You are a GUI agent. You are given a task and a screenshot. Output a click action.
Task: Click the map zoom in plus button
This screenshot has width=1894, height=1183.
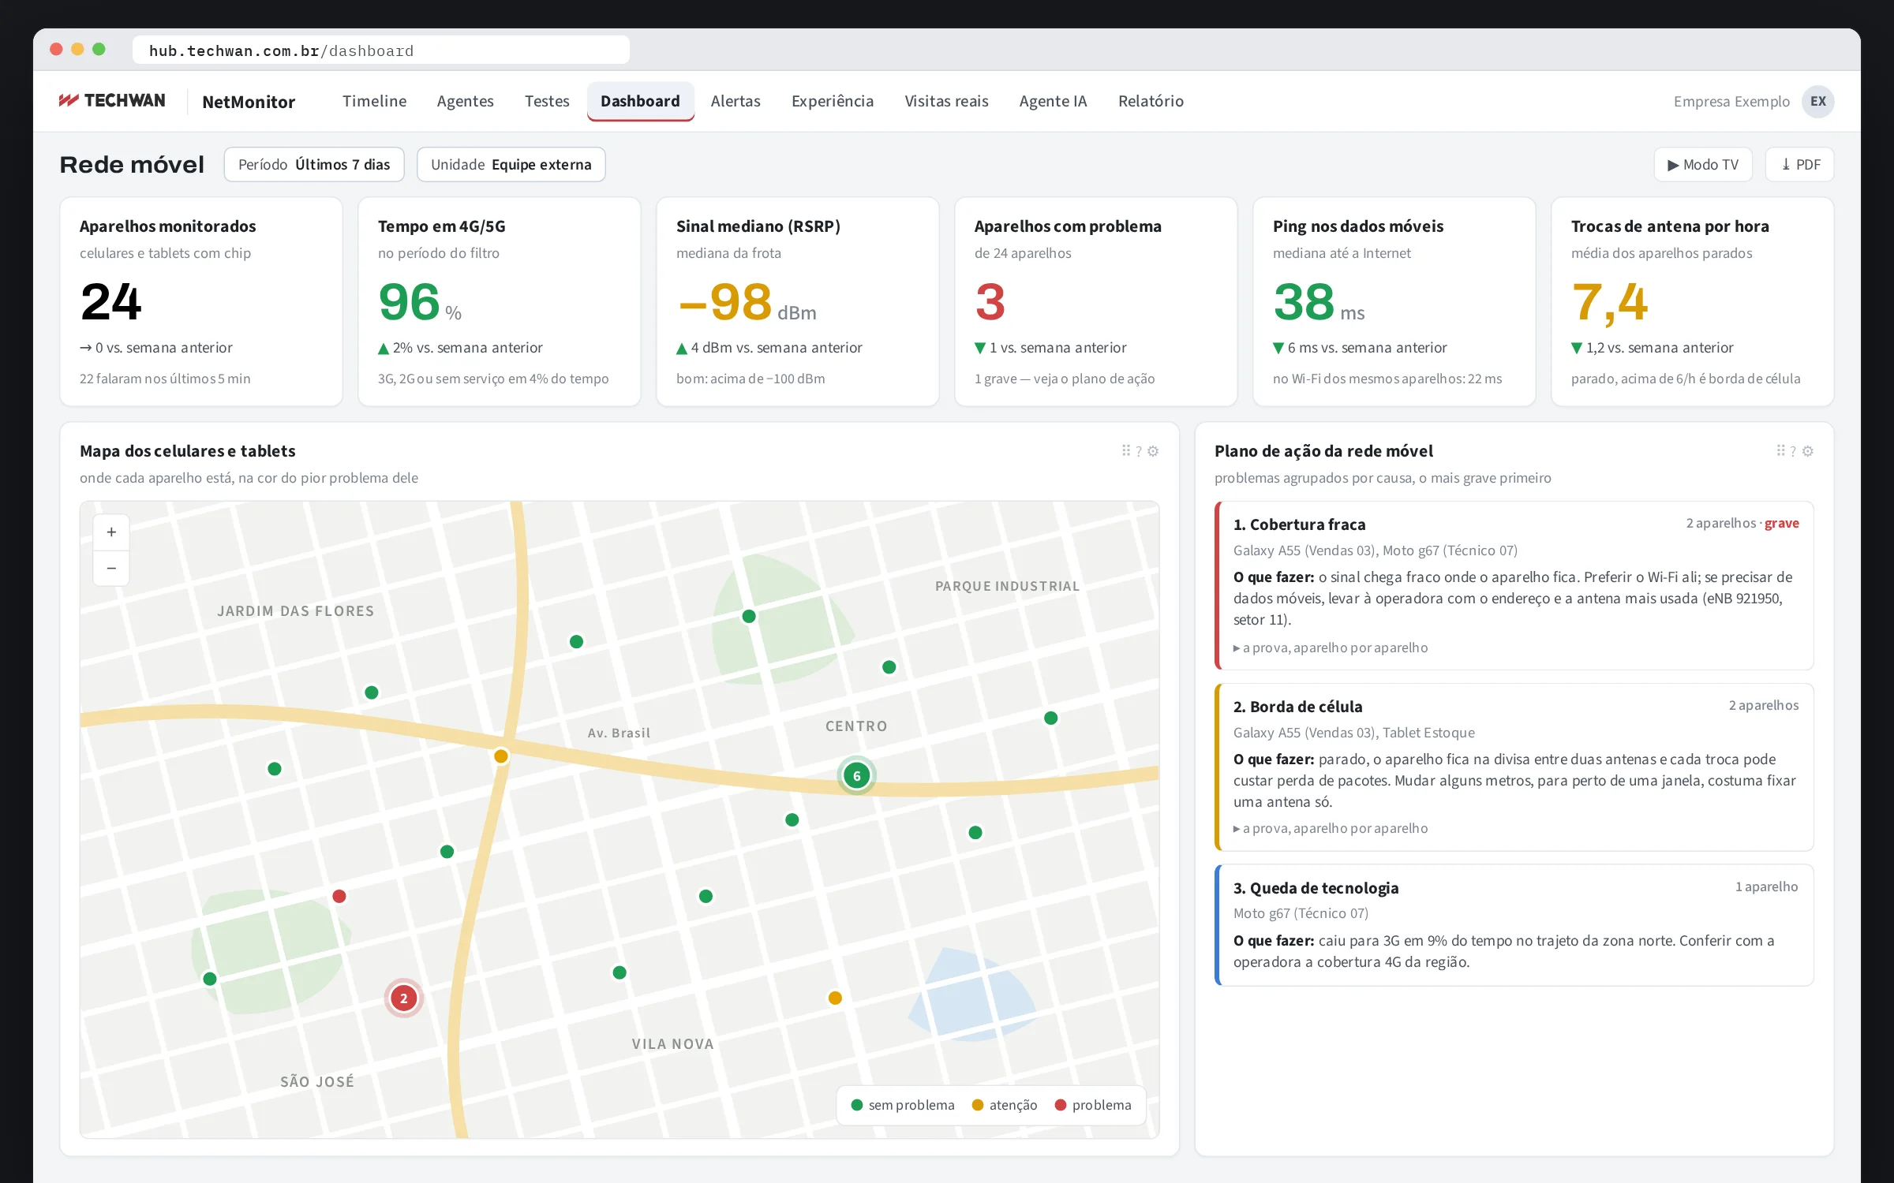111,532
